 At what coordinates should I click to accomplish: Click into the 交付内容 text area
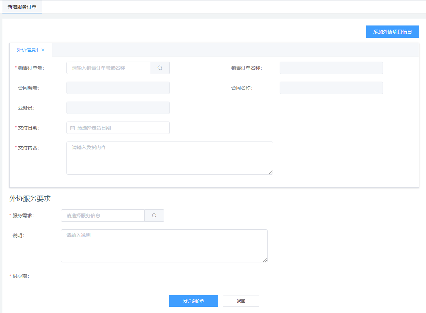pos(169,158)
